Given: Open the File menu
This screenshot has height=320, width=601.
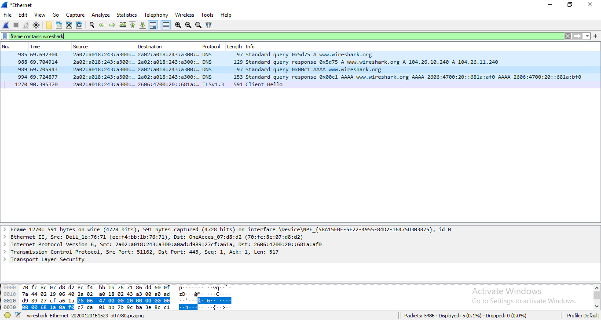Looking at the screenshot, I should (7, 15).
